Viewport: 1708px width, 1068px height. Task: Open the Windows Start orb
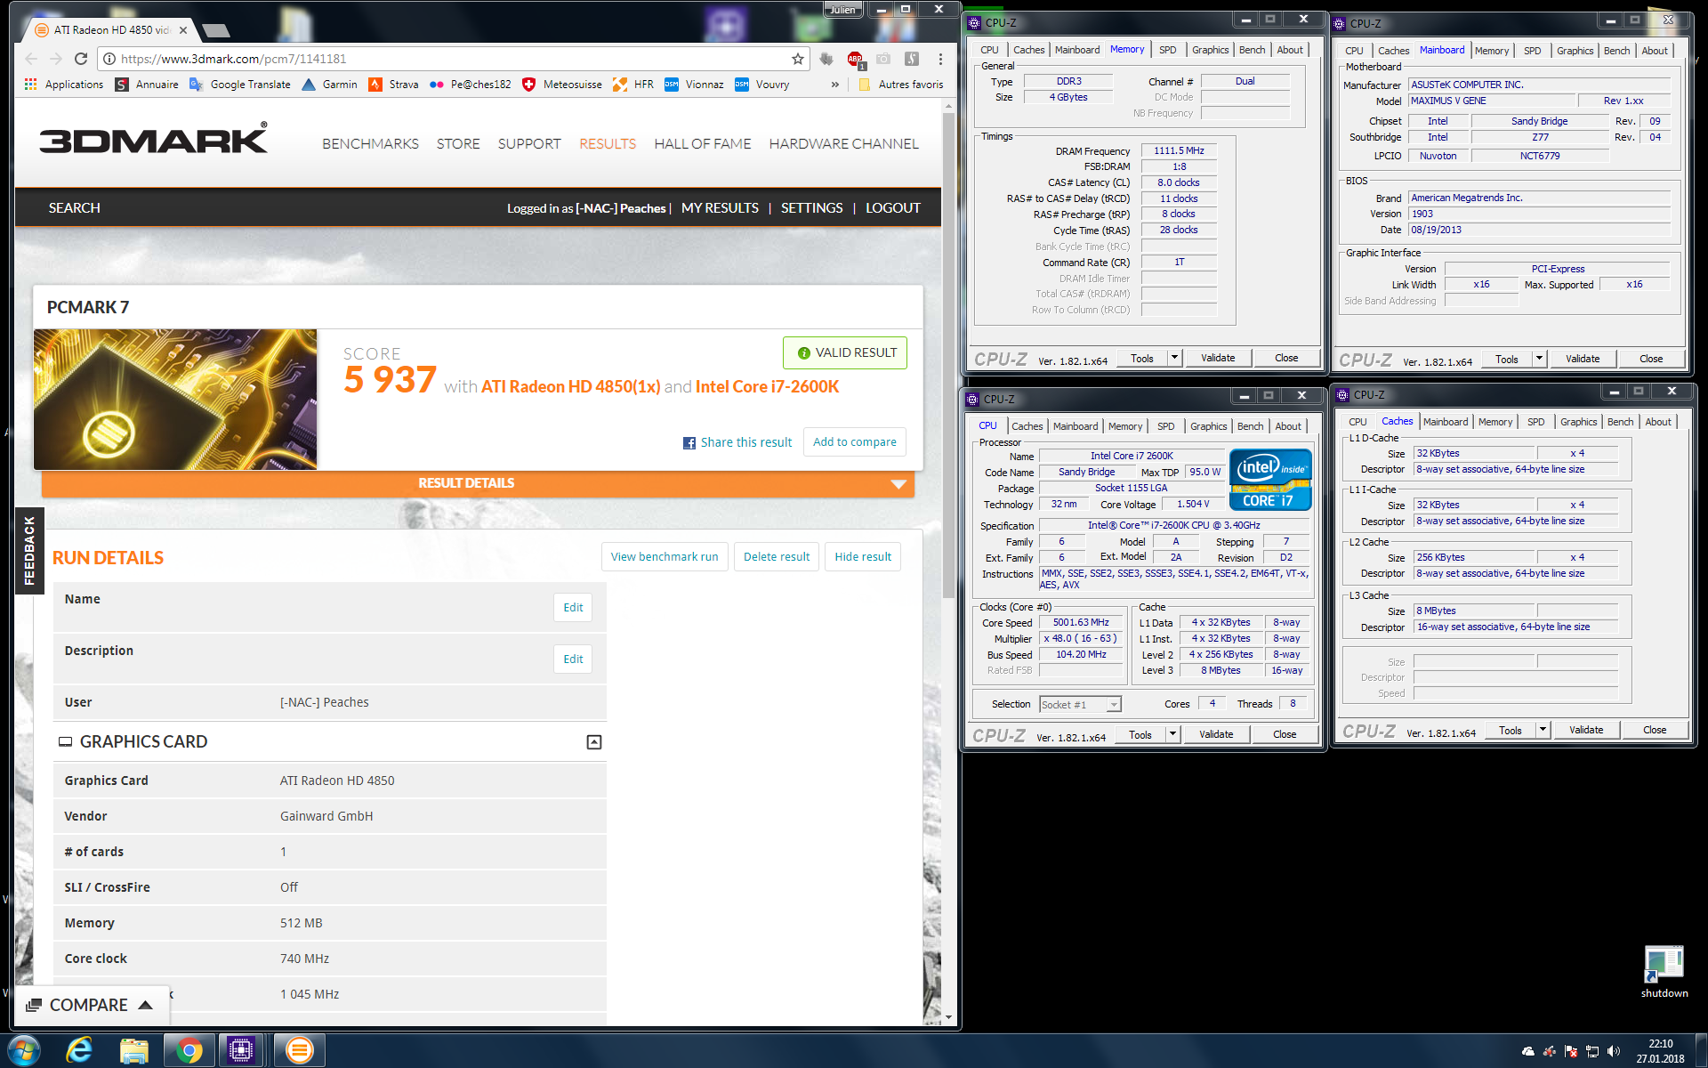coord(24,1050)
